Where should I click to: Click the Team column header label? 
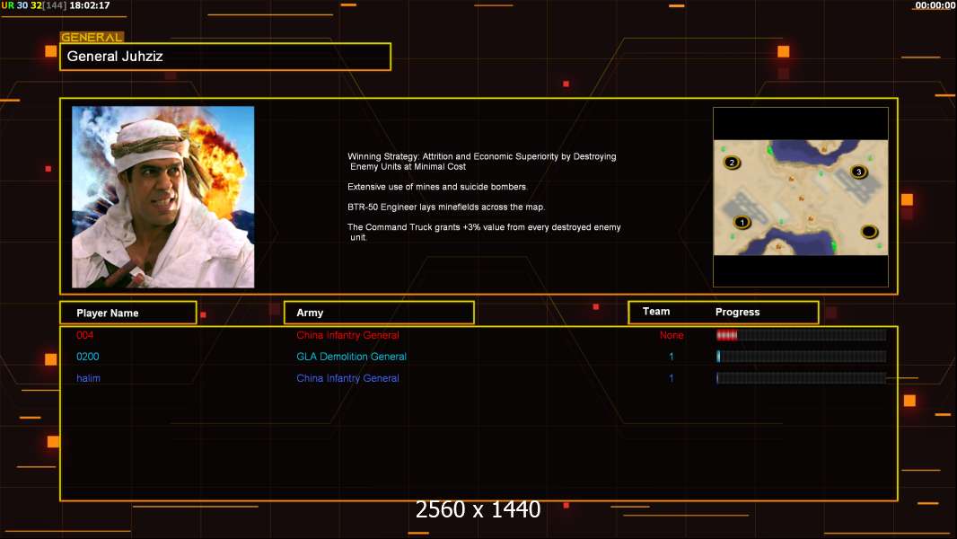pos(656,312)
